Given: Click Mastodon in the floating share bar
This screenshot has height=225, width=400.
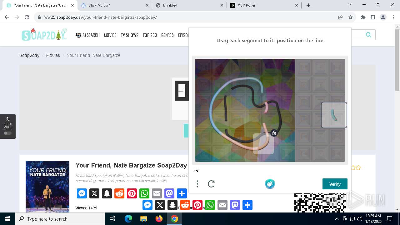Looking at the screenshot, I should click(x=235, y=205).
